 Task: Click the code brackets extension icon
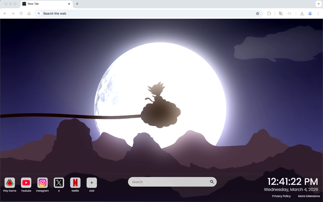point(289,13)
